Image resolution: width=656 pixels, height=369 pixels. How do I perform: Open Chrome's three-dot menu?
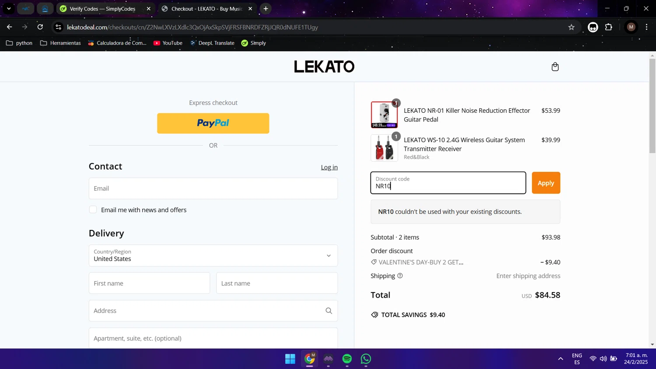pos(646,27)
